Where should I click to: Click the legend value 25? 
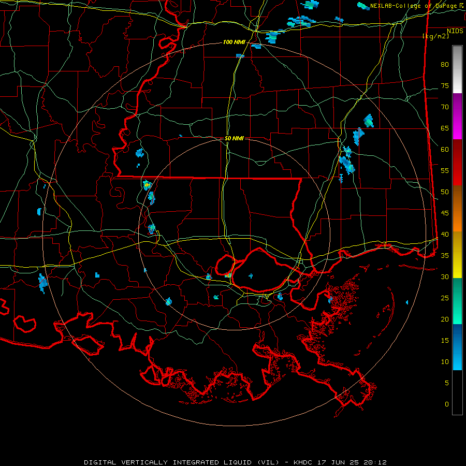click(445, 298)
